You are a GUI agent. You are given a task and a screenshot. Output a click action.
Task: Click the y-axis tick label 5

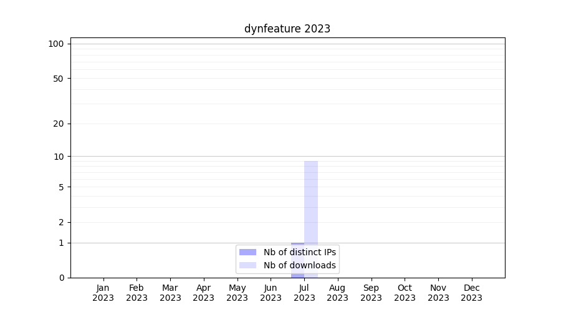[61, 187]
